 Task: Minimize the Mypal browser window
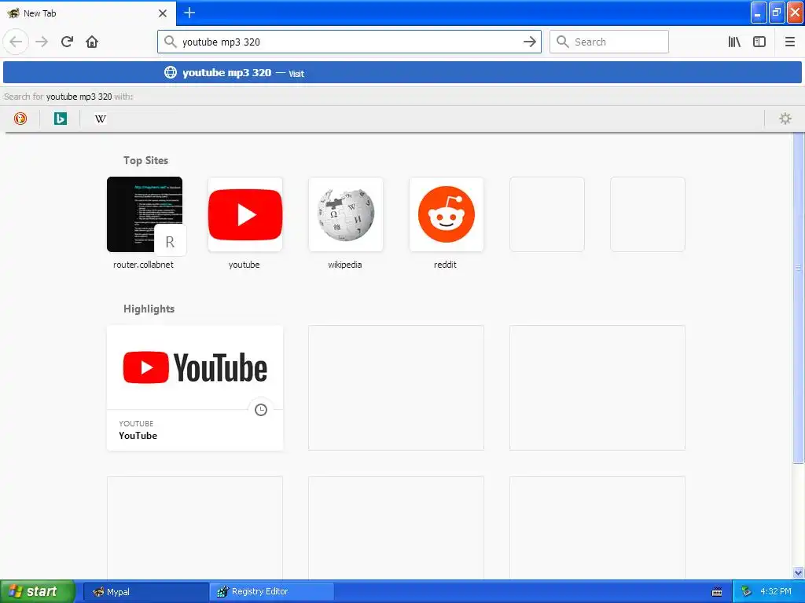(759, 13)
